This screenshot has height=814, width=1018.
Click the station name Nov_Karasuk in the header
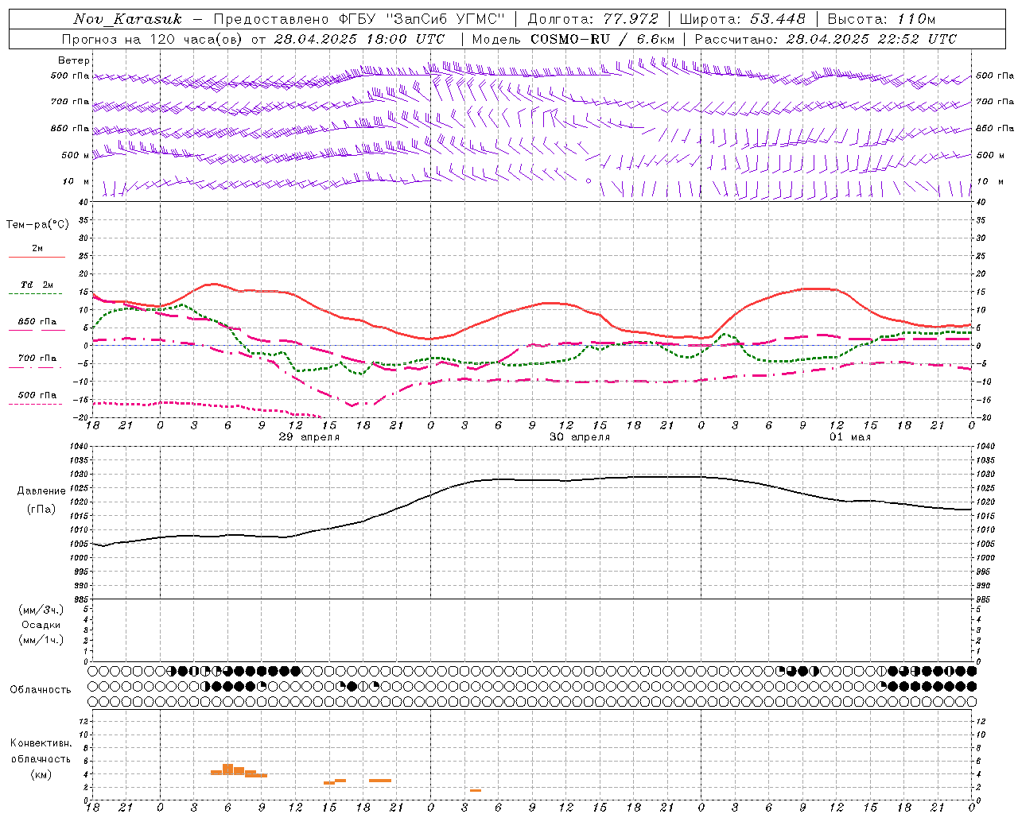tap(127, 19)
